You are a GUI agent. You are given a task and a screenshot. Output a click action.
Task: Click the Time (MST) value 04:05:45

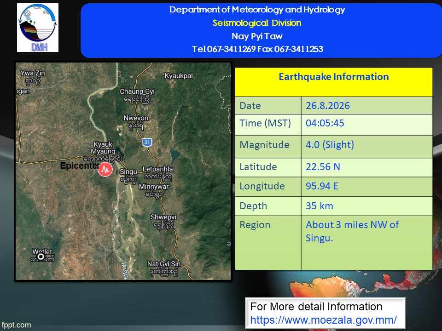tap(325, 123)
